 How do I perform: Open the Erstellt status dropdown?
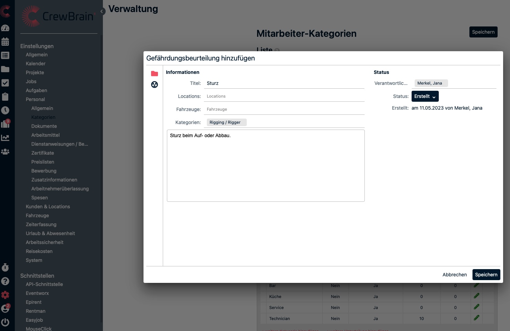425,97
